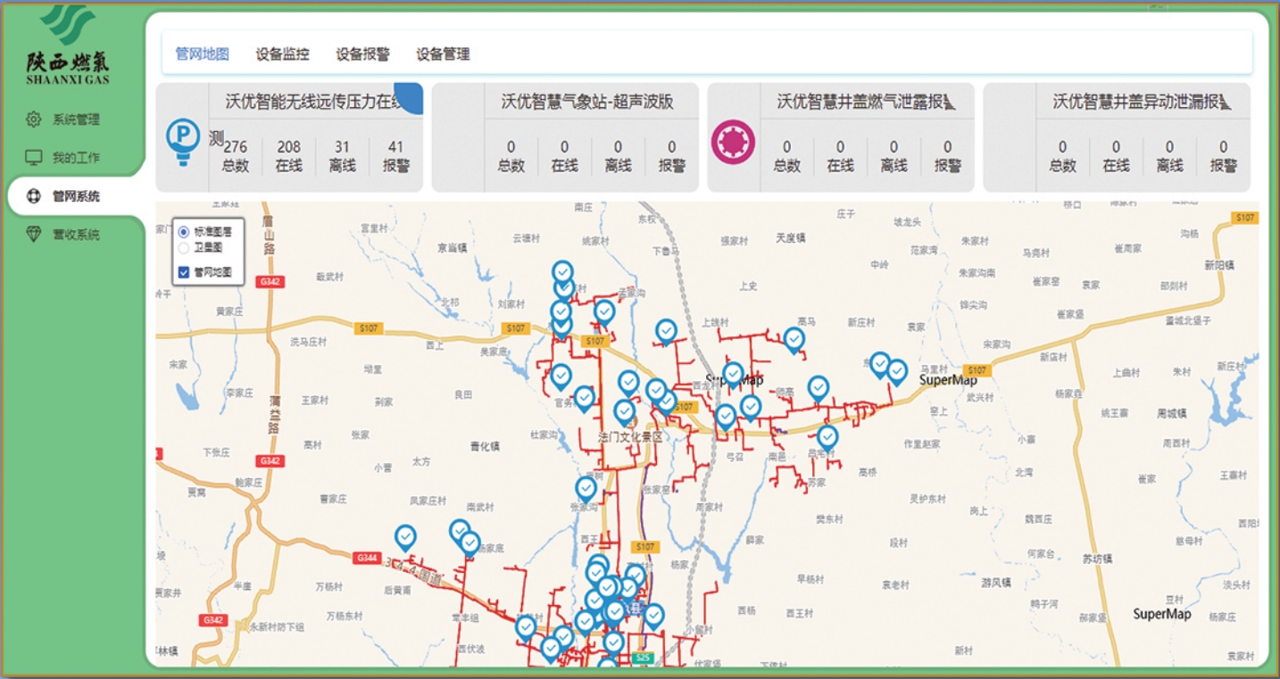Screen dimensions: 1280x679
Task: Click the 青化镇 map label
Action: 485,448
